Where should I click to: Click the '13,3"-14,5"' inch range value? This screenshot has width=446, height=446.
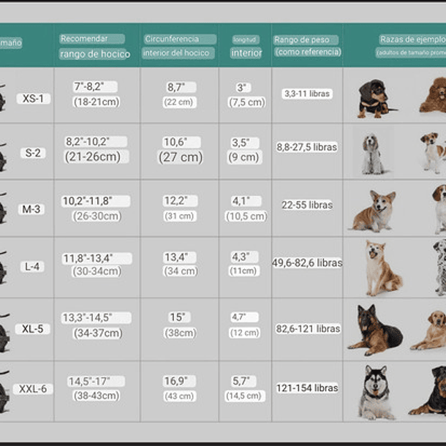tap(87, 317)
